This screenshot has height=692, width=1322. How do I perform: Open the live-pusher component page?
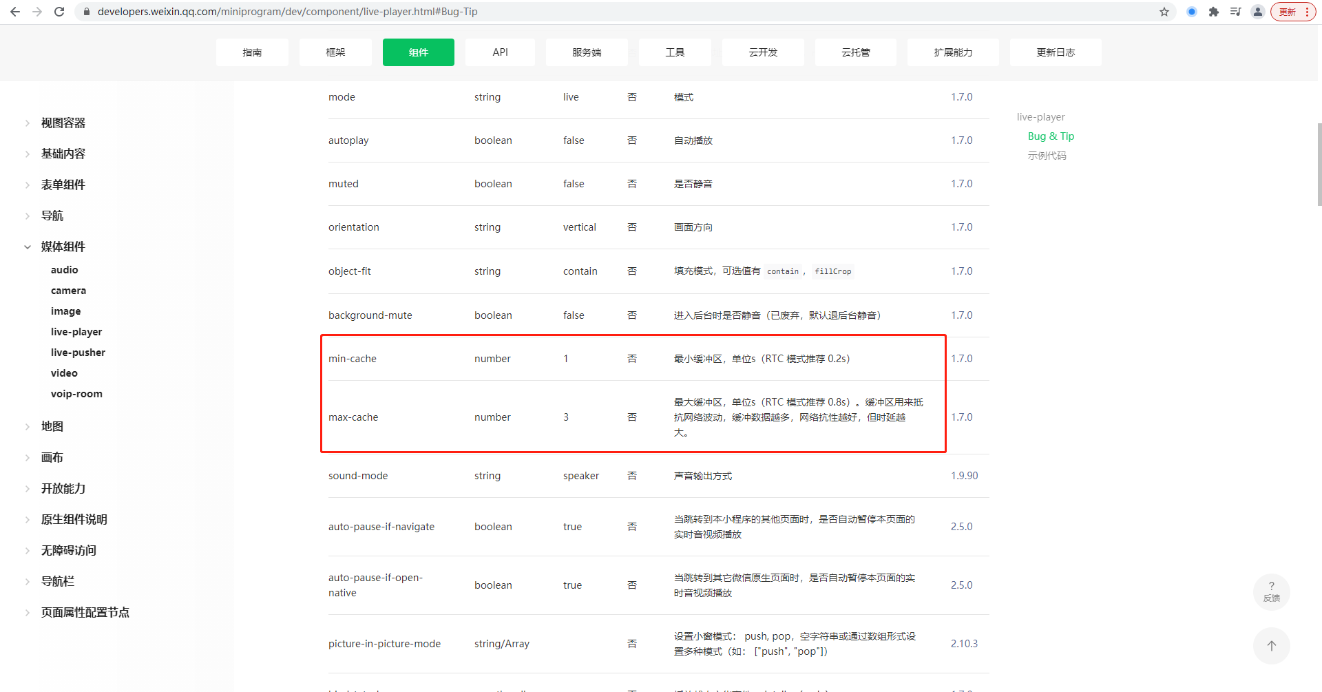(78, 353)
